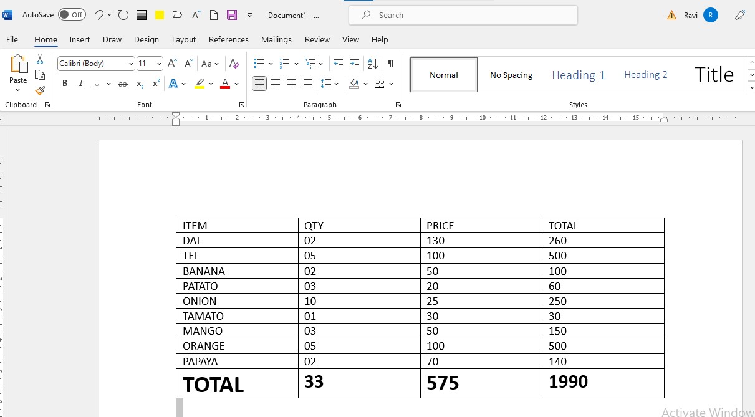Click the Save floppy disk icon
The height and width of the screenshot is (417, 755).
(232, 15)
